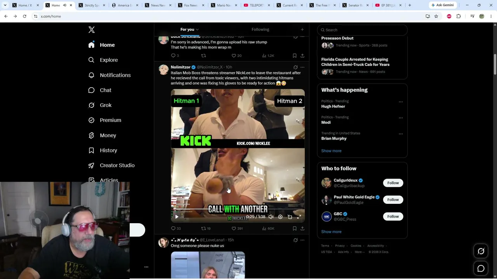Open Grok actions on Nyla post
The image size is (497, 279).
[x=295, y=240]
